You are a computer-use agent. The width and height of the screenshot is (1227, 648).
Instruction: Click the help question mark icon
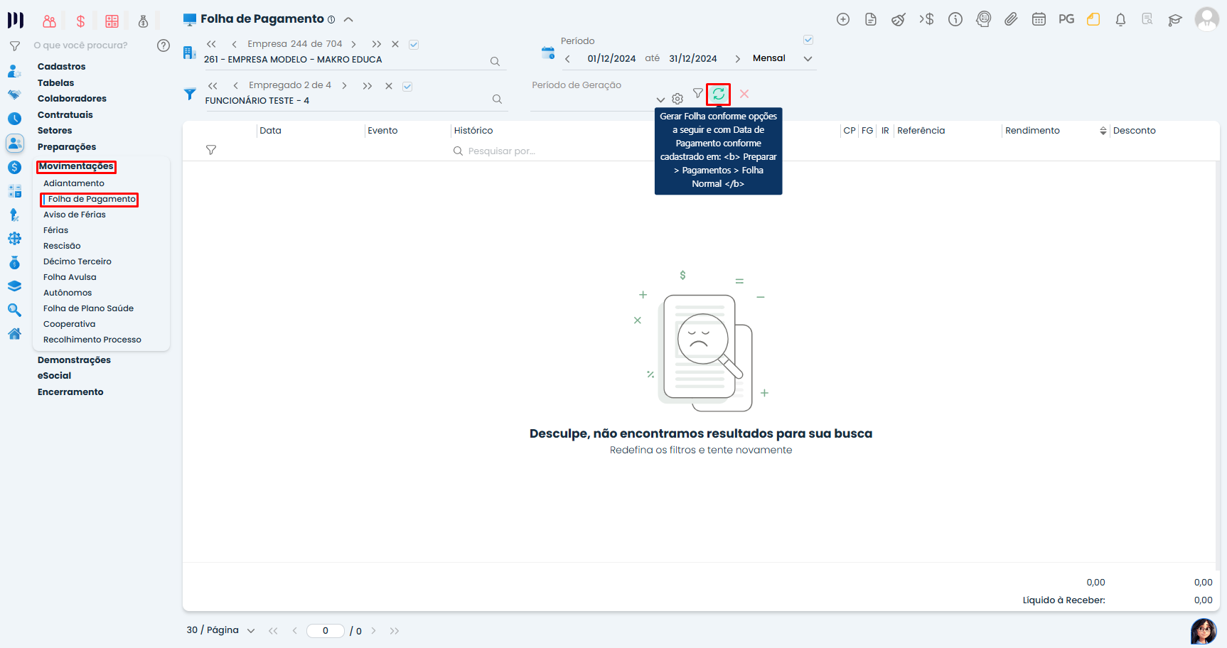pyautogui.click(x=164, y=45)
